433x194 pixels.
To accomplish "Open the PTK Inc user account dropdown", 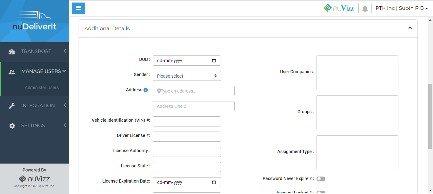I will point(402,8).
